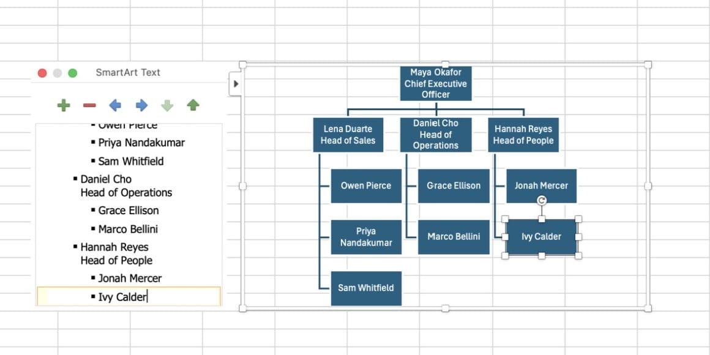Click the SmartArt Text window title
This screenshot has width=710, height=355.
[x=128, y=72]
